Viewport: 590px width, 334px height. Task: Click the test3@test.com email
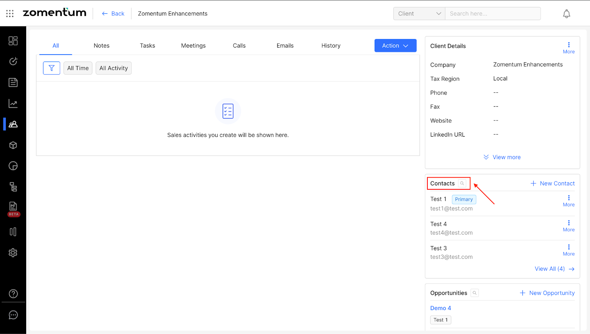(451, 257)
